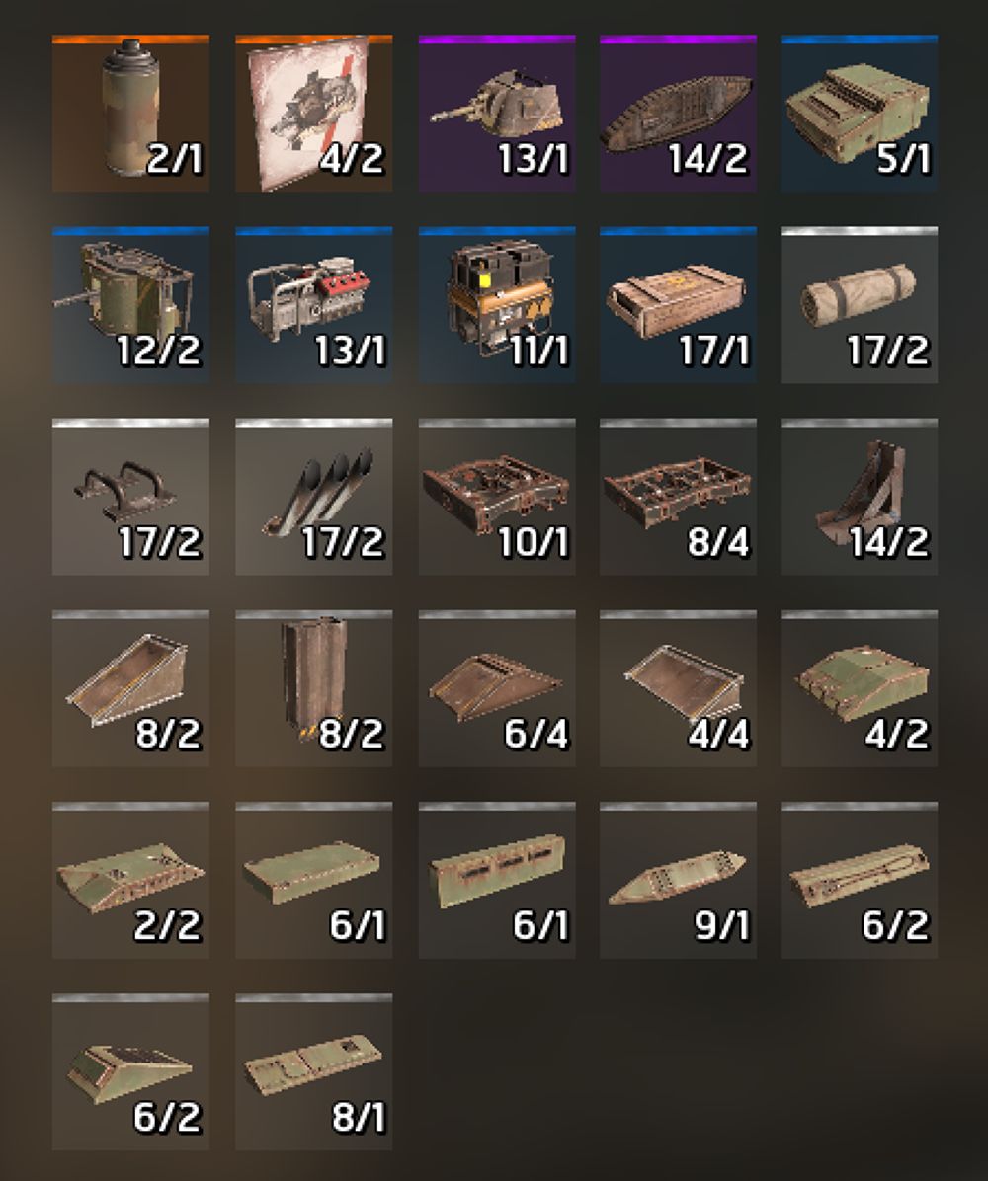Select the red engine item 13/1

(x=314, y=305)
